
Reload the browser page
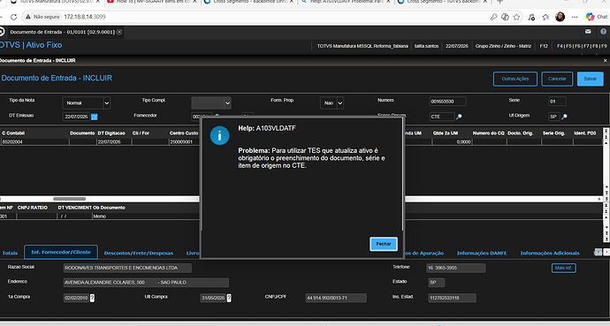pos(13,17)
